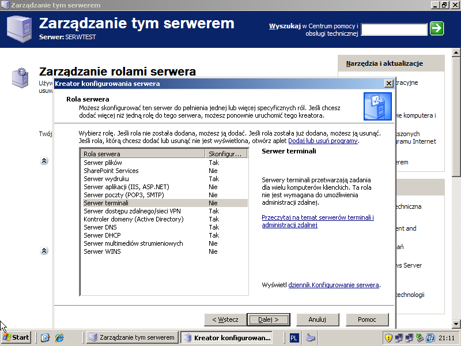Select the Serwer terminali role

point(164,203)
